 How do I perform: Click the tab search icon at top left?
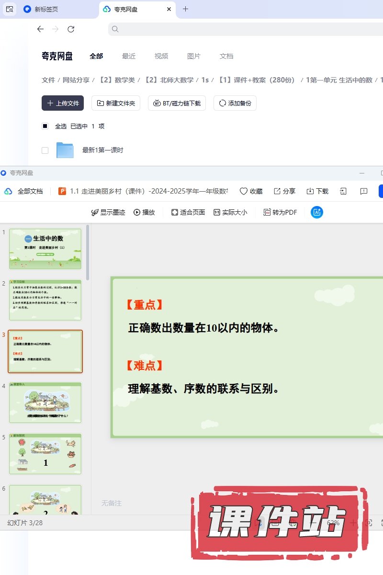pyautogui.click(x=10, y=9)
